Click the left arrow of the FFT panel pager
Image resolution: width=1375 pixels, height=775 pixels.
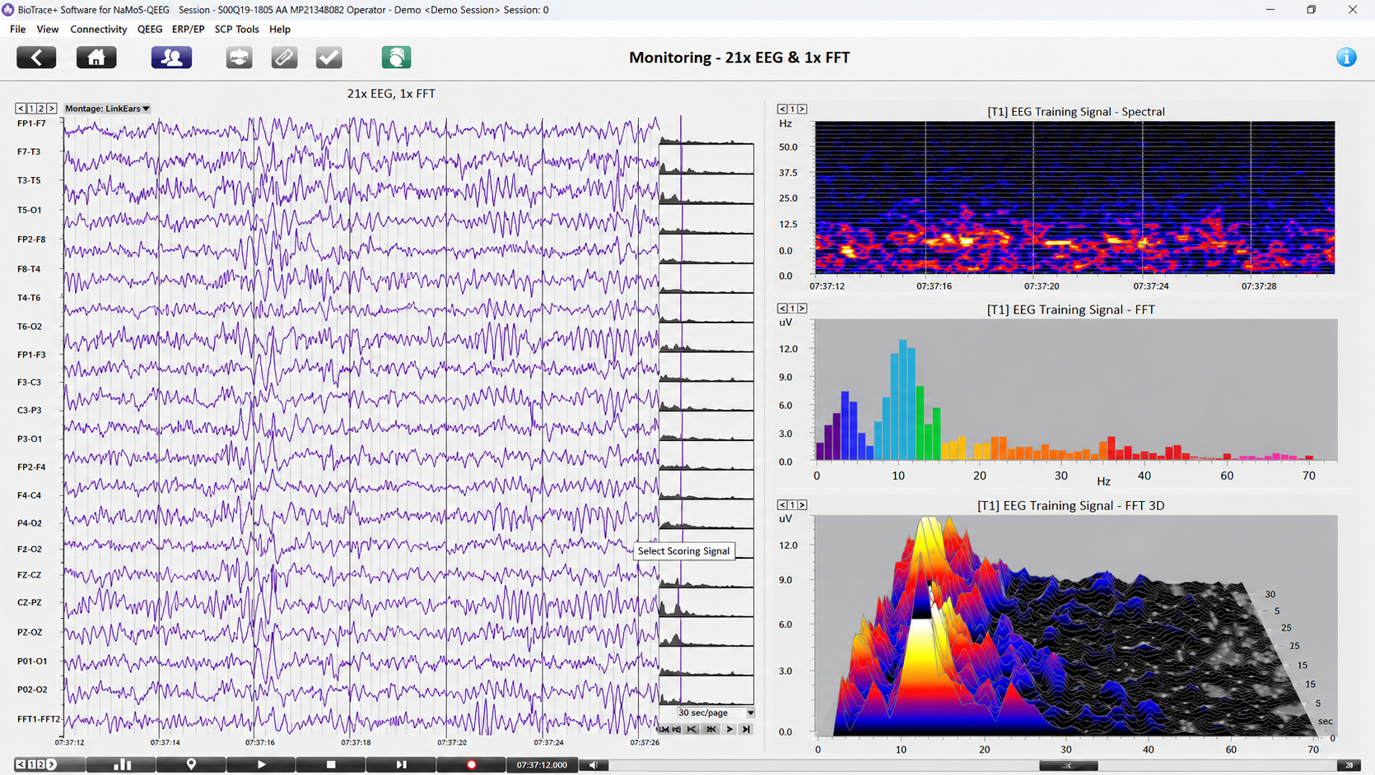(782, 309)
